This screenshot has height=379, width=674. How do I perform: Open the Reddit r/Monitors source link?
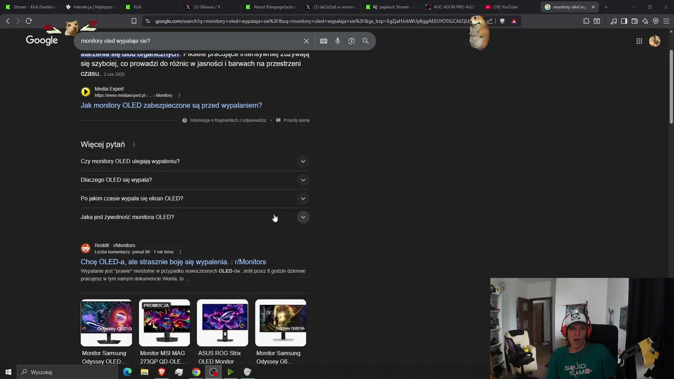[126, 248]
